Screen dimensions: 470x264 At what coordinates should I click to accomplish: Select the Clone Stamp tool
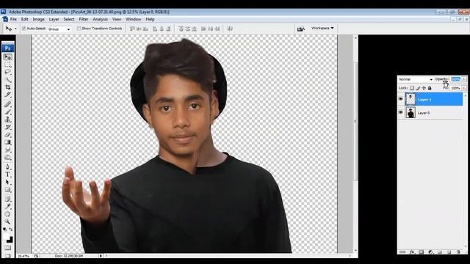(8, 120)
